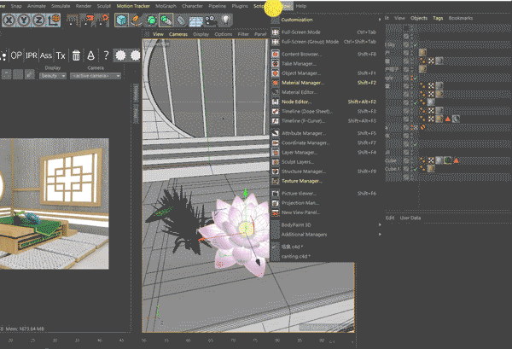
Task: Open the Plugins menu
Action: click(240, 6)
